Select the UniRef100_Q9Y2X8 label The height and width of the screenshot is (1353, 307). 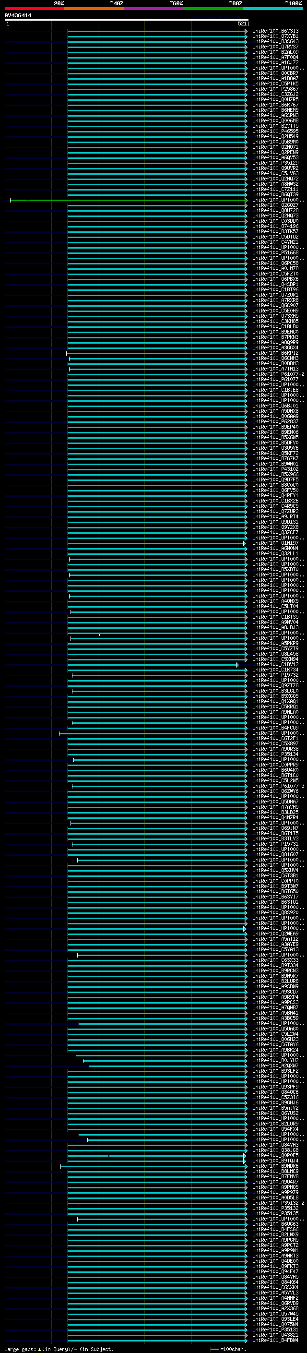tap(275, 527)
